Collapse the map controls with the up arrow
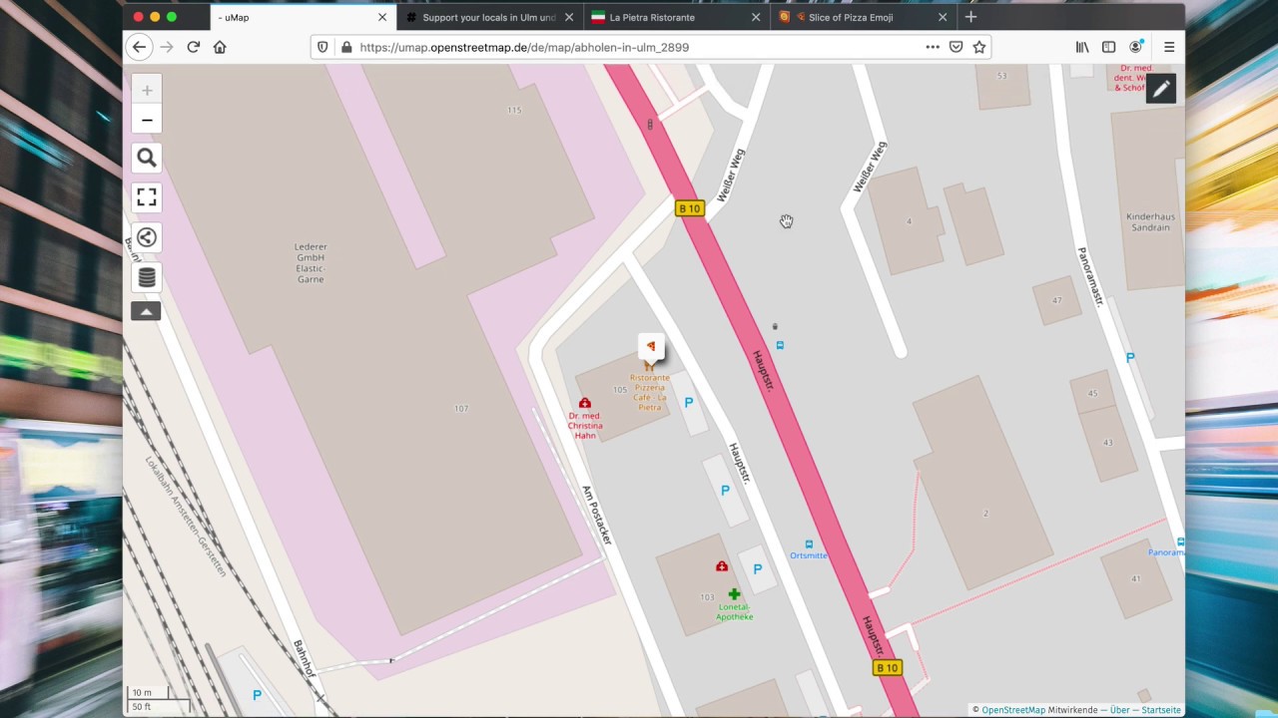Viewport: 1278px width, 718px height. click(x=146, y=311)
